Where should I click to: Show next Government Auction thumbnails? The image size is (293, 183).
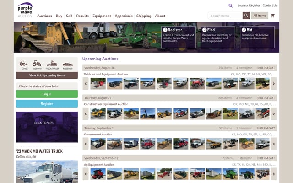[274, 144]
